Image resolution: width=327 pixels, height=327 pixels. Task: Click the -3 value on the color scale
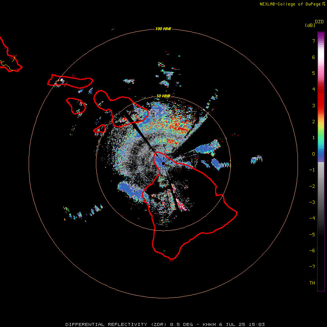pyautogui.click(x=312, y=202)
